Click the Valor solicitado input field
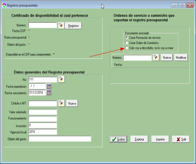The image size is (196, 164). click(43, 112)
